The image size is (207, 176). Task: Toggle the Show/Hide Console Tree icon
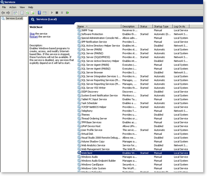click(15, 13)
